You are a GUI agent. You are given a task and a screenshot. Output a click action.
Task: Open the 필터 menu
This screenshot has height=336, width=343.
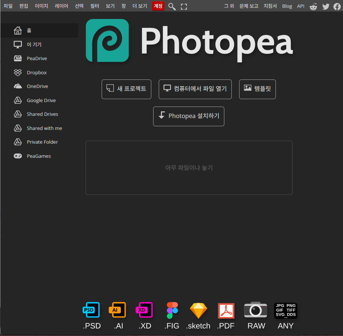[95, 6]
